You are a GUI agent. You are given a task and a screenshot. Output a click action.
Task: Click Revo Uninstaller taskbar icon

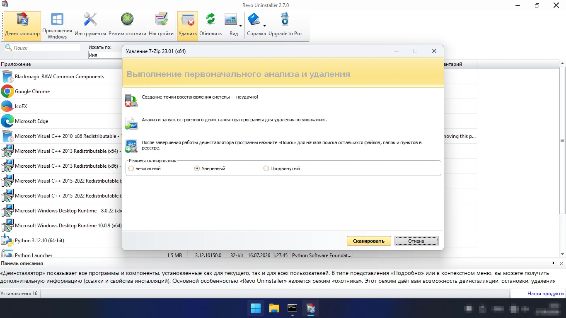310,308
